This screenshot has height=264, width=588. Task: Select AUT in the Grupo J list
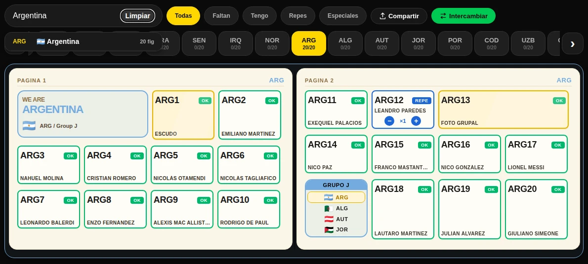(336, 219)
